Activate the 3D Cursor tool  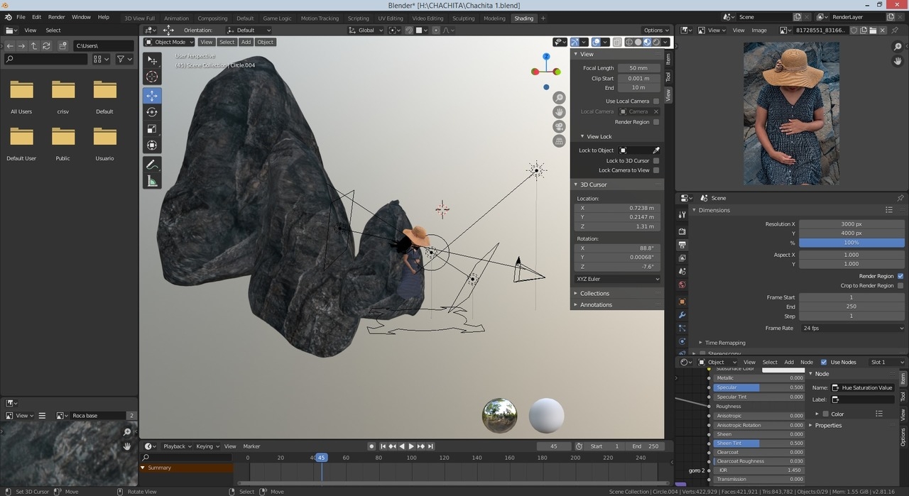pyautogui.click(x=152, y=77)
